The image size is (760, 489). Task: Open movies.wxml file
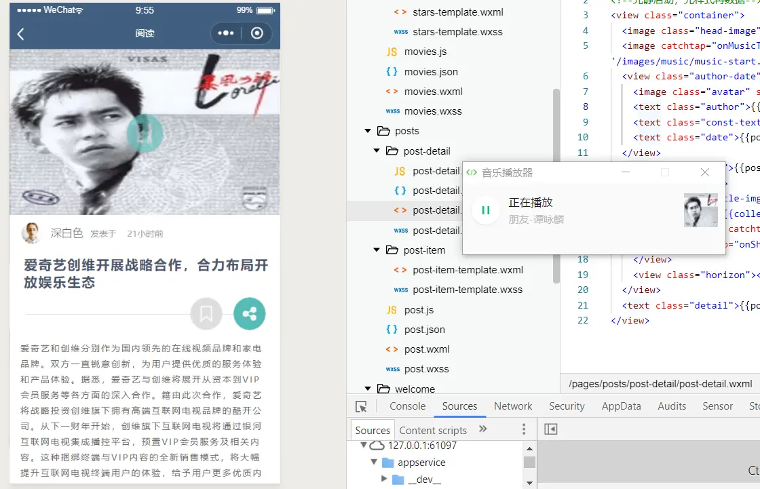tap(434, 92)
